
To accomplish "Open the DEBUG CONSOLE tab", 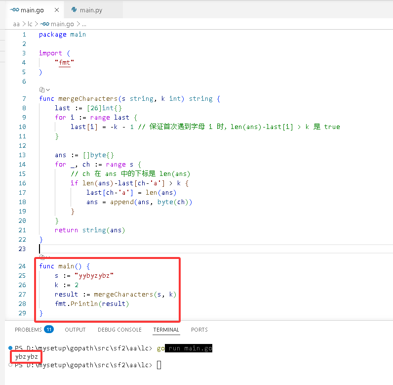I will (x=119, y=330).
